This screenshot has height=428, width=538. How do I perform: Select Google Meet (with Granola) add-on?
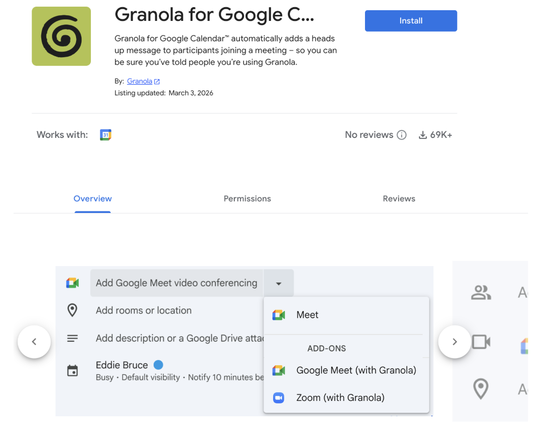(x=347, y=370)
